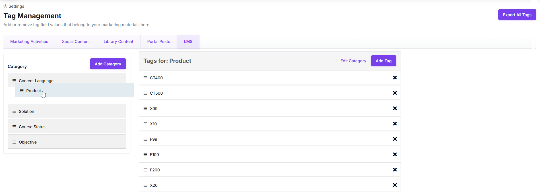Click the Add Category button

pyautogui.click(x=108, y=64)
